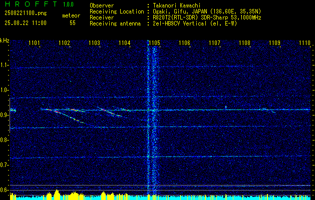Click the 0.6 frequency axis label
This screenshot has width=315, height=200.
point(4,190)
